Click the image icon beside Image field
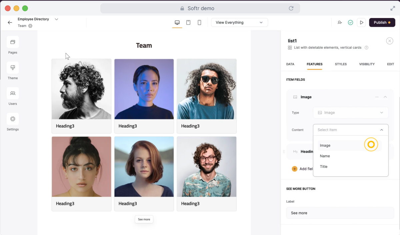Screen dimensions: 400x235 295,97
